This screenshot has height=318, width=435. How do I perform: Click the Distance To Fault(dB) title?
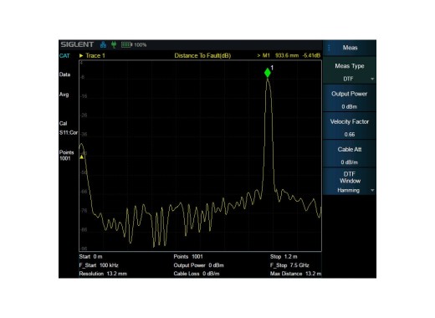click(x=202, y=55)
